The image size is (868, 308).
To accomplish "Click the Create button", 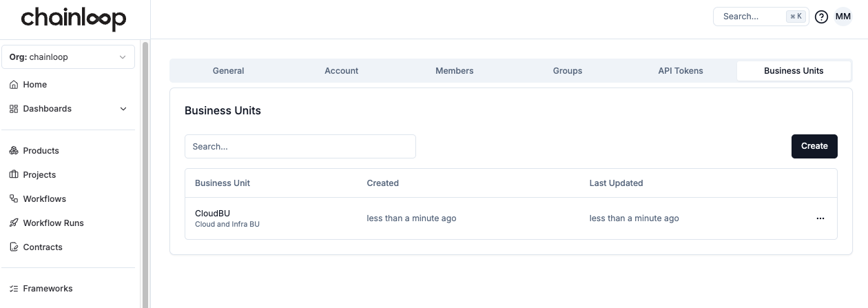I will 814,146.
